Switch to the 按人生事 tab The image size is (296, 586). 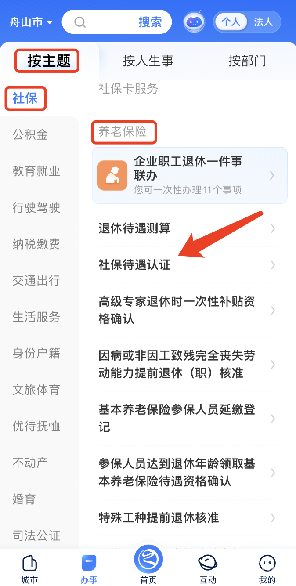click(x=148, y=61)
